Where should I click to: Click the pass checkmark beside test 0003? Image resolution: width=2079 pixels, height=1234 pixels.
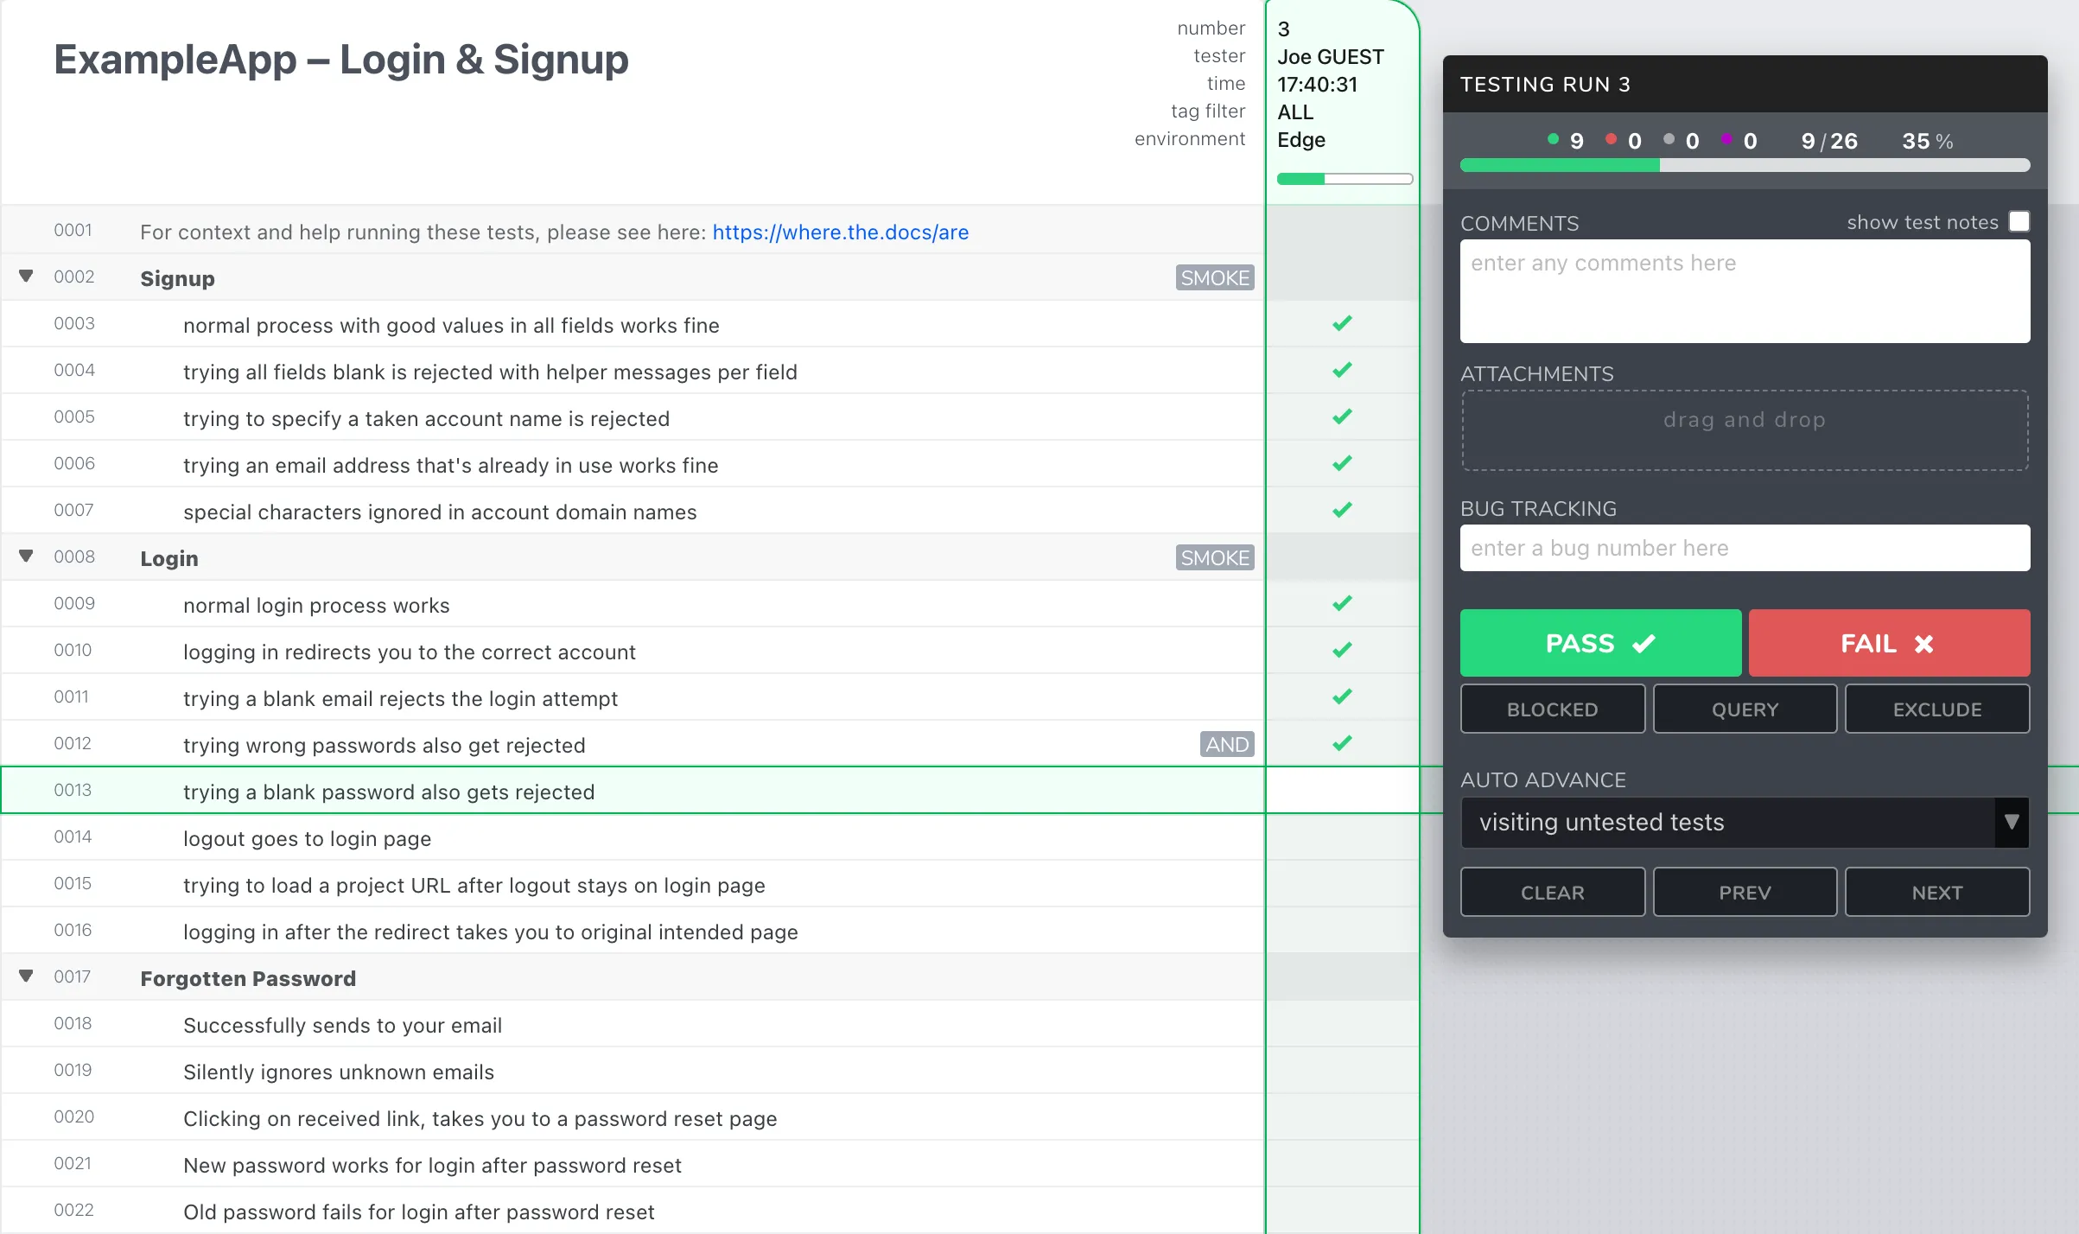(x=1342, y=323)
